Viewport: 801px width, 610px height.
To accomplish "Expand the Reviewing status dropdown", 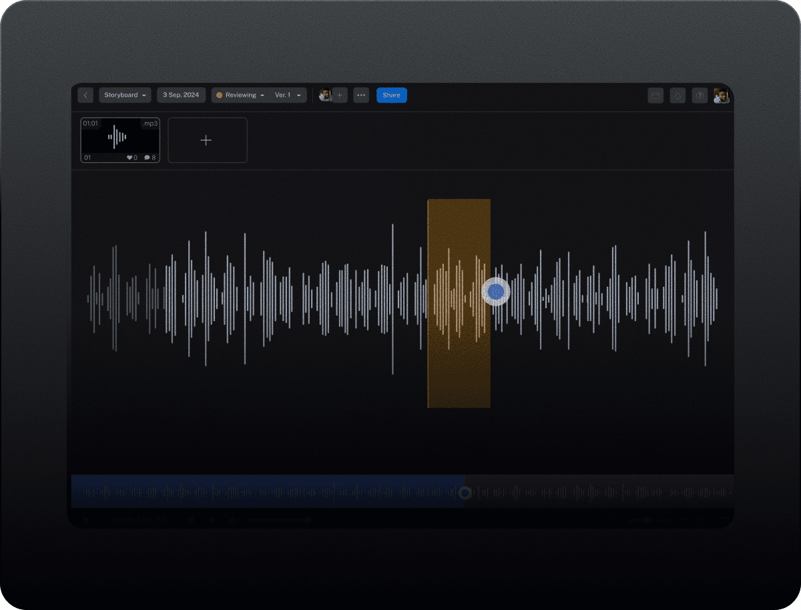I will click(240, 95).
